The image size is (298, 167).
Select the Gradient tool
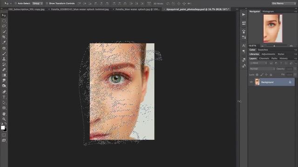[4, 75]
